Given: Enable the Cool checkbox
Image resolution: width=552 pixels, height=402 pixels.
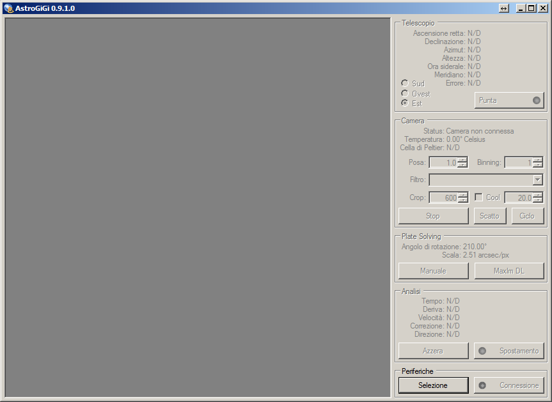Looking at the screenshot, I should click(478, 197).
